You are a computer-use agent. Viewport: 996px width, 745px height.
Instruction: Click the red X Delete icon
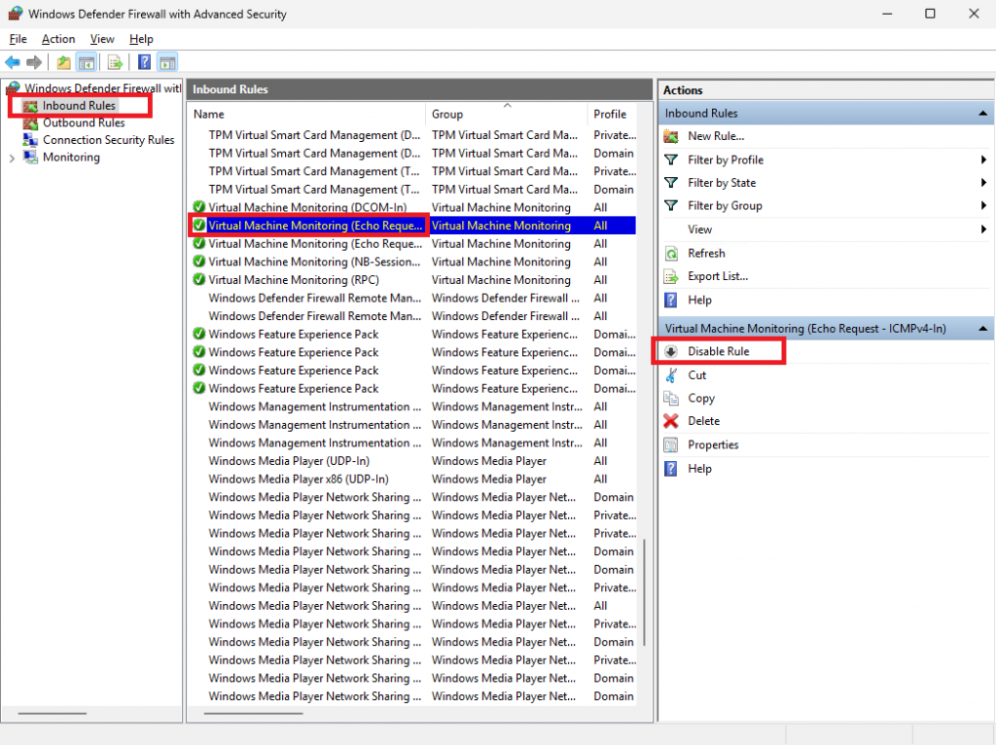671,421
